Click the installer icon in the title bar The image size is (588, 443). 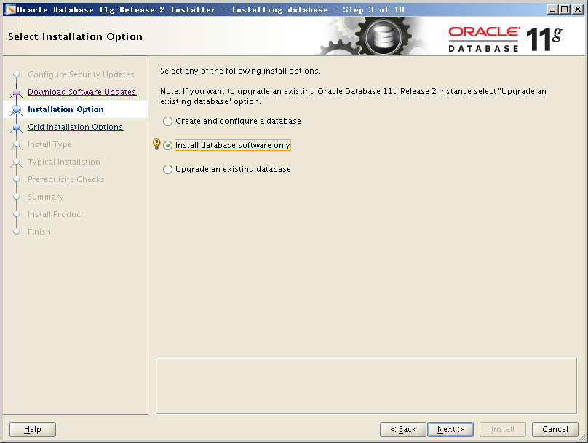coord(9,9)
